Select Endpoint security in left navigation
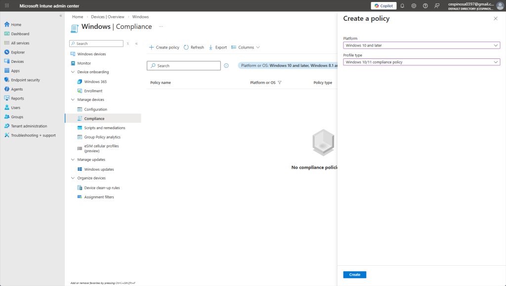The height and width of the screenshot is (286, 506). pyautogui.click(x=25, y=80)
